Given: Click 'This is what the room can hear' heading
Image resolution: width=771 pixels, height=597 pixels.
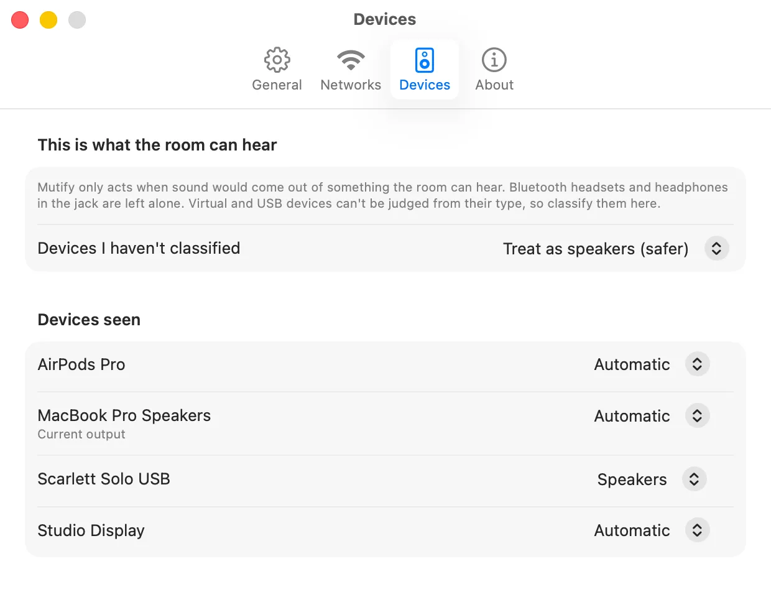Looking at the screenshot, I should pyautogui.click(x=157, y=145).
